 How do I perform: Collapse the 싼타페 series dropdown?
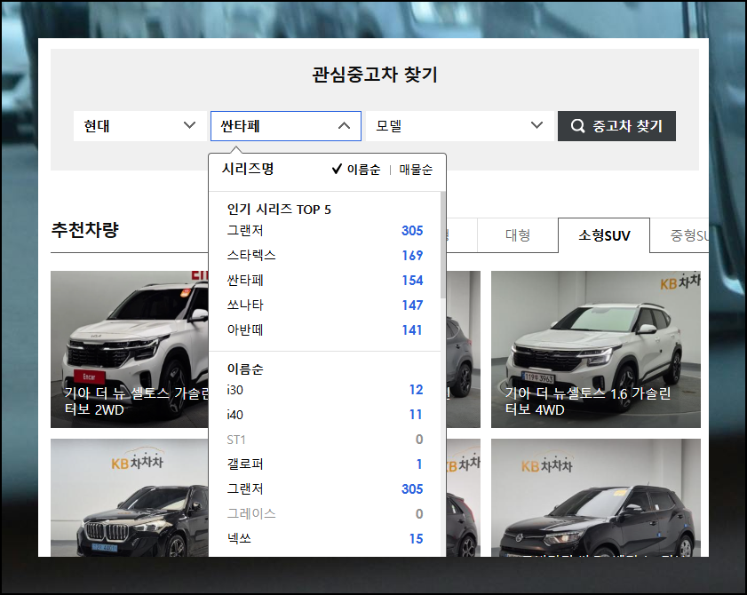[286, 126]
